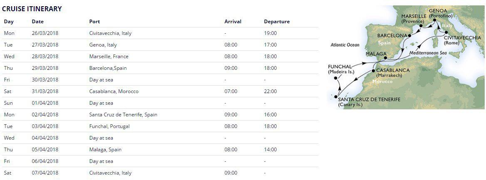Open the Genoa, Italy port entry
The height and width of the screenshot is (180, 486).
pyautogui.click(x=103, y=45)
